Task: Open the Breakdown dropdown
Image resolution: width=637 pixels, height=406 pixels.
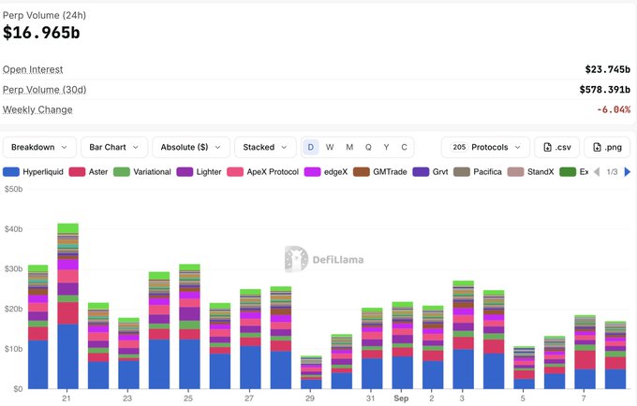Action: click(x=39, y=147)
